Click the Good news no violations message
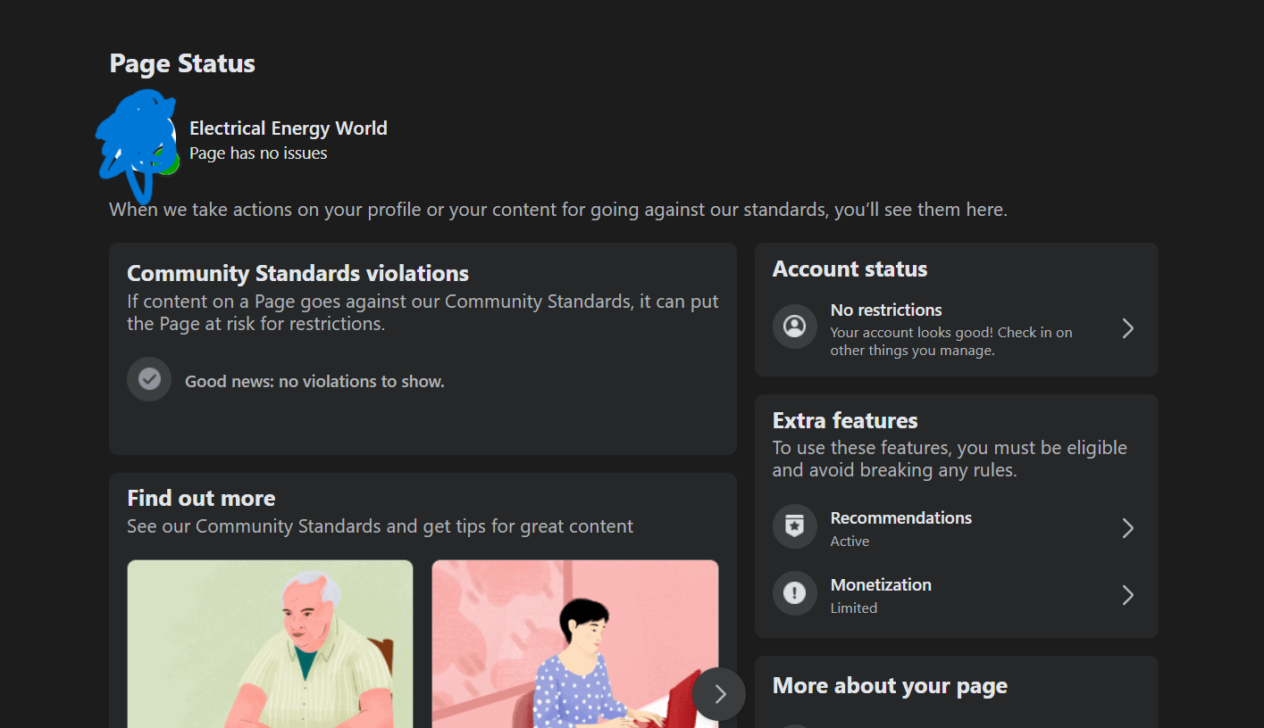The width and height of the screenshot is (1264, 728). click(314, 382)
